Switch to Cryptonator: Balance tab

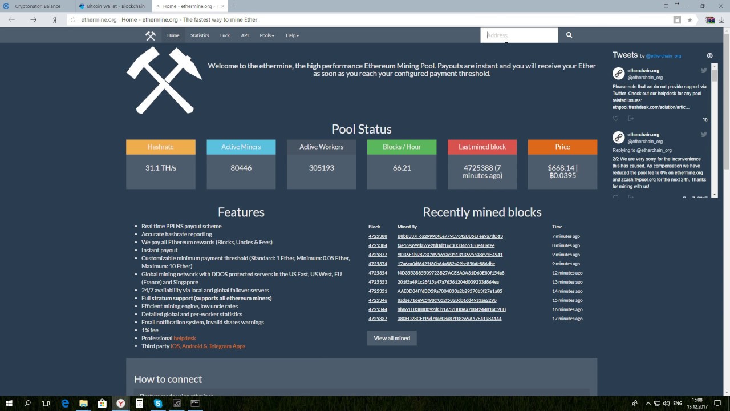pyautogui.click(x=38, y=6)
